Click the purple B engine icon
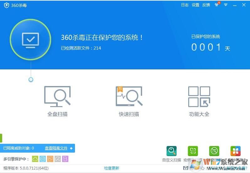Image resolution: width=250 pixels, height=173 pixels. (x=65, y=159)
